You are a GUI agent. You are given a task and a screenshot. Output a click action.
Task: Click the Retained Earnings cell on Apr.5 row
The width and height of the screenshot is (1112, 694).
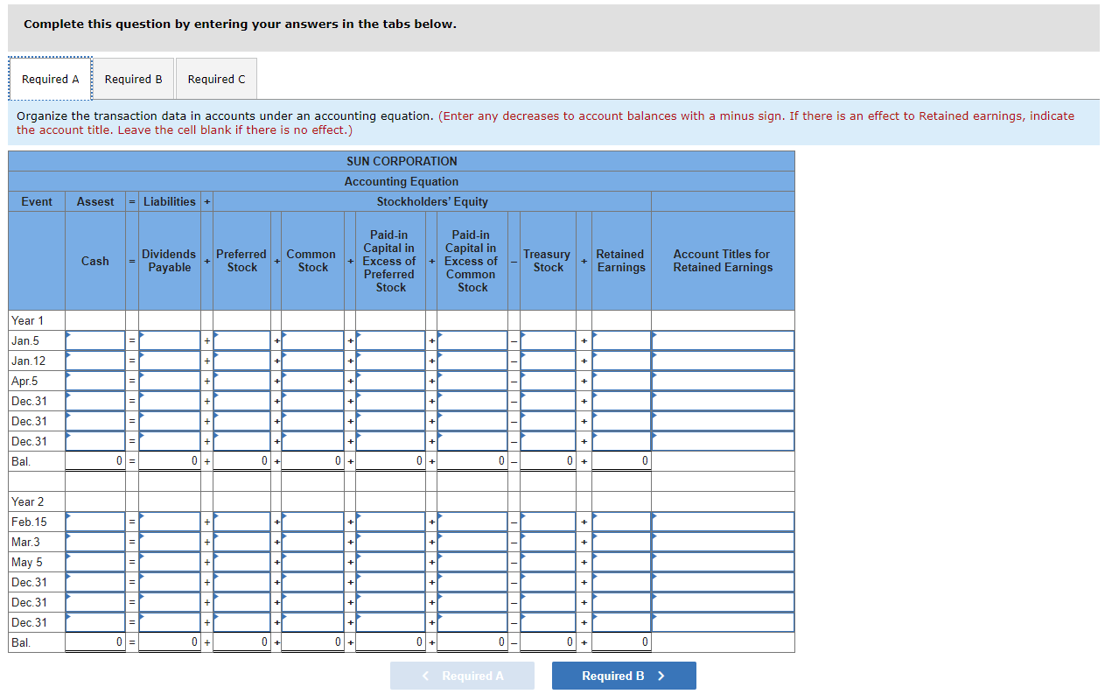(x=620, y=381)
